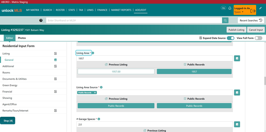The height and width of the screenshot is (132, 266).
Task: Click the unlock MLS logo
Action: pos(12,10)
